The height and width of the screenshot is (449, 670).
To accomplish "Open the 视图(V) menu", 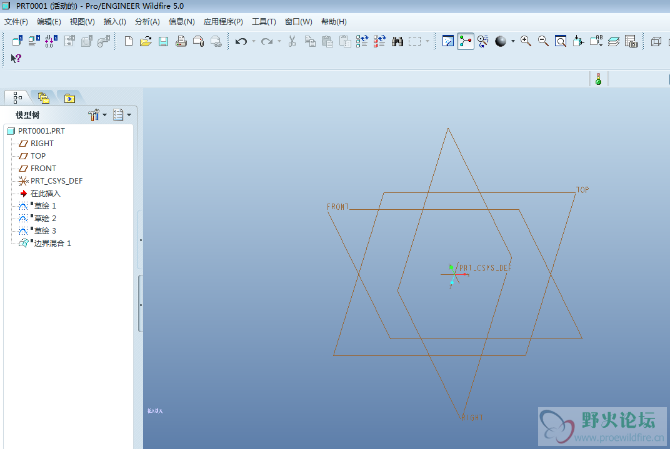I will (82, 22).
